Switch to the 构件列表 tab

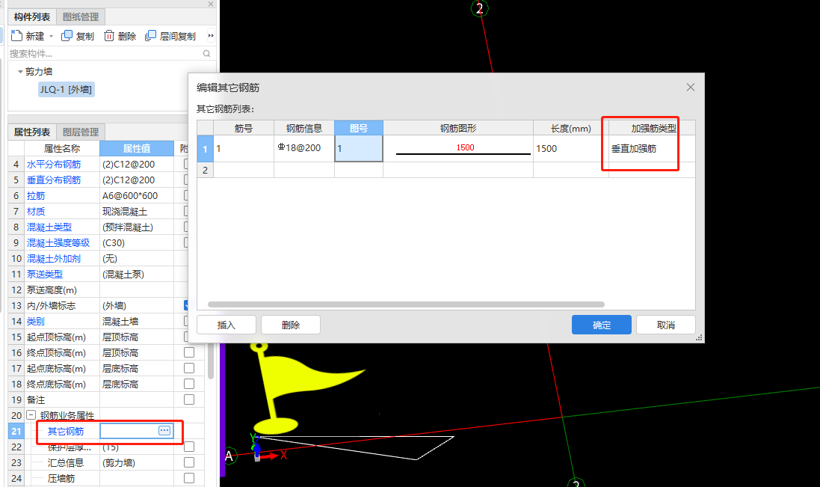point(32,16)
